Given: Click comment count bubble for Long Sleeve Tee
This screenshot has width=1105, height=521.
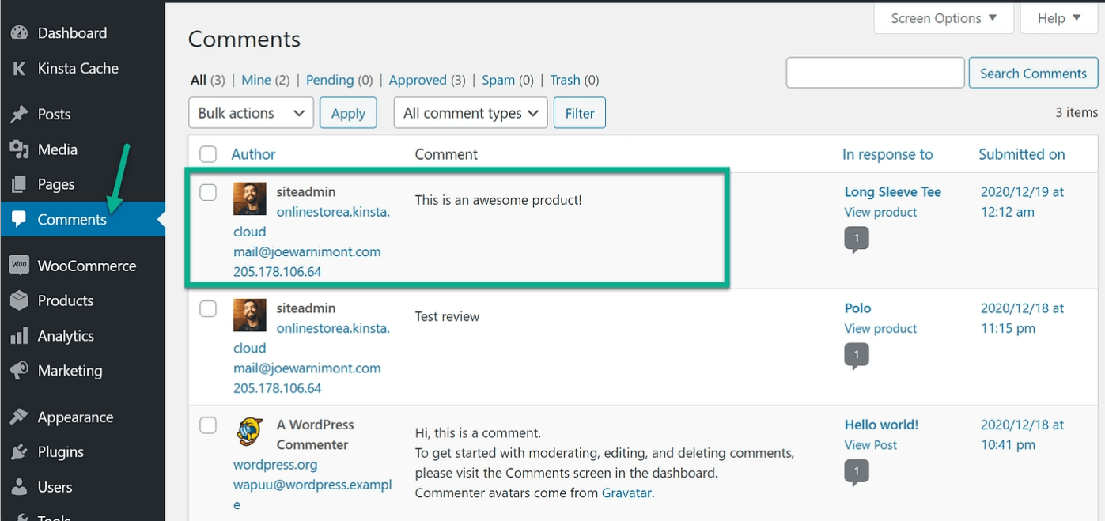Looking at the screenshot, I should coord(857,239).
